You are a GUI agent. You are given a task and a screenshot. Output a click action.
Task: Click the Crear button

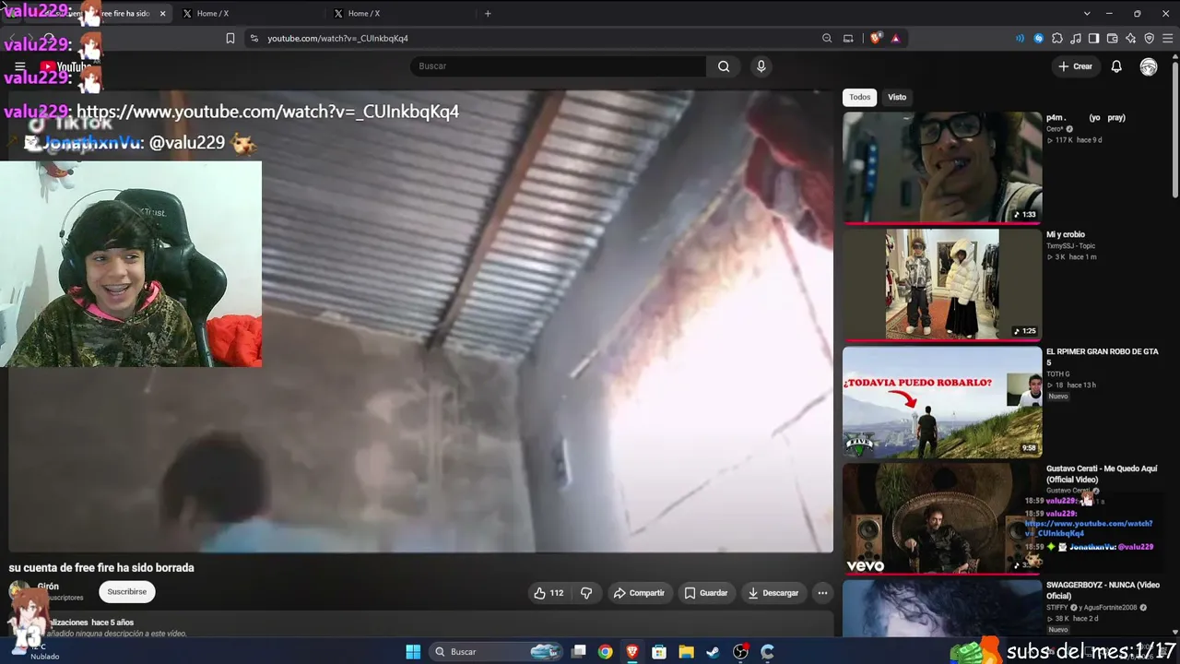[1075, 66]
